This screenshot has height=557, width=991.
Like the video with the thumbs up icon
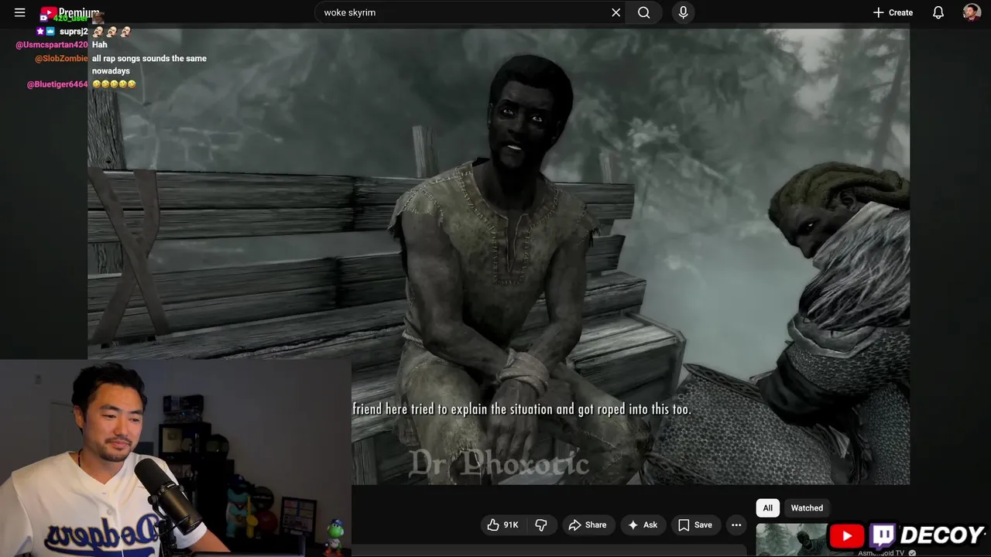coord(493,525)
